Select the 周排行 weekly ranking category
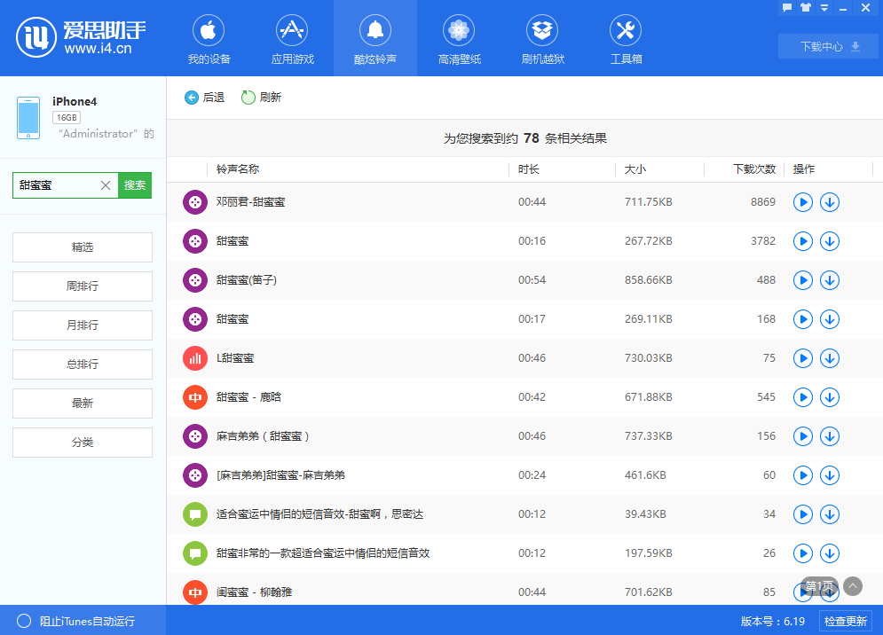The width and height of the screenshot is (883, 635). pyautogui.click(x=83, y=286)
